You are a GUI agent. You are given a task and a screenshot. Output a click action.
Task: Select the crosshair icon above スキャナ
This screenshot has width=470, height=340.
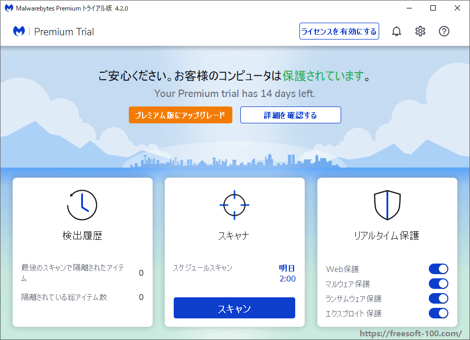tap(234, 205)
